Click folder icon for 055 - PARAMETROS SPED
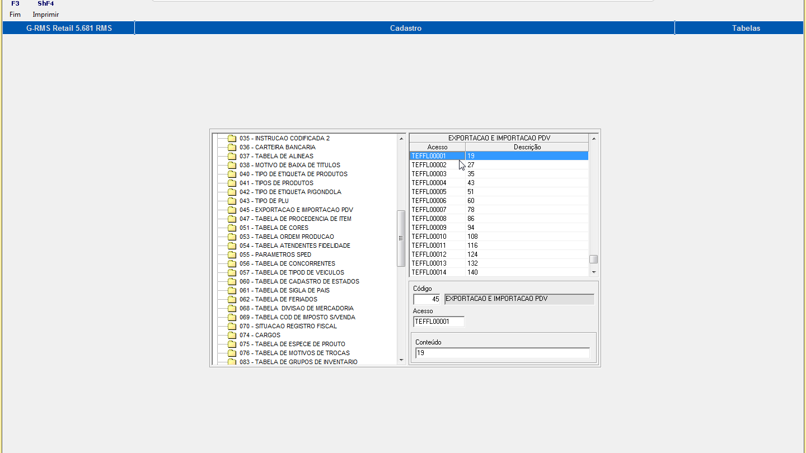The image size is (806, 453). [x=232, y=255]
